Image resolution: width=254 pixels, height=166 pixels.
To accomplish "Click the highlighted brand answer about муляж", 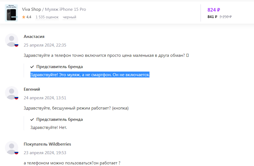I will [x=90, y=75].
